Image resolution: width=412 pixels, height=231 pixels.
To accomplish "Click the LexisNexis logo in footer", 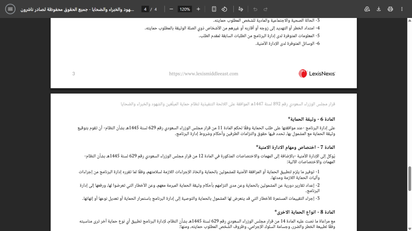I will point(317,73).
